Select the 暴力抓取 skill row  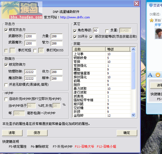click(102, 89)
